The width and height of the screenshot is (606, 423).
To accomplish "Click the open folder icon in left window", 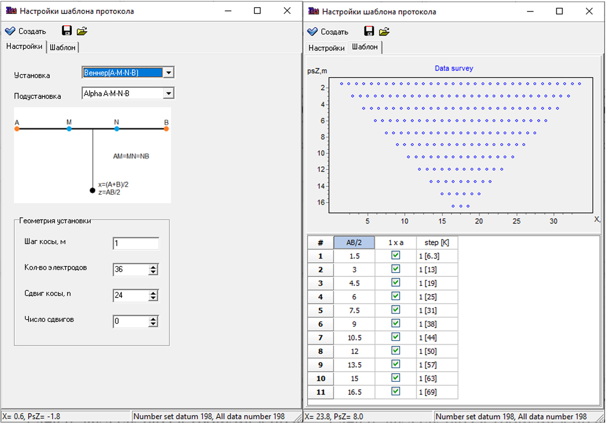I will pyautogui.click(x=82, y=31).
